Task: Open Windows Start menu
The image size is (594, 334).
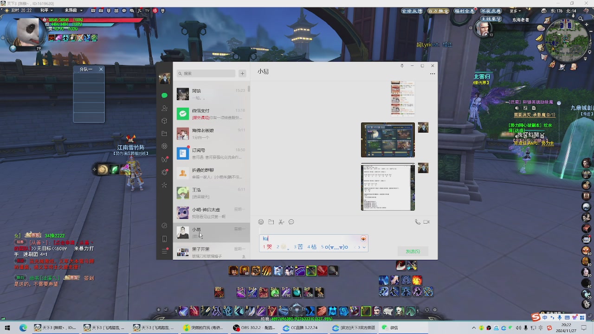Action: click(7, 328)
